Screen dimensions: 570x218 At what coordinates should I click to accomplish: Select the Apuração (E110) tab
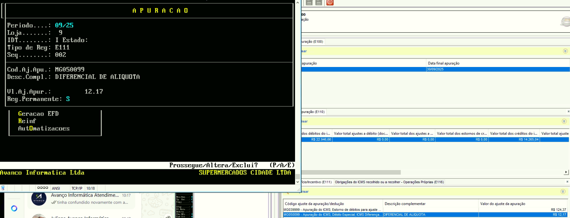(313, 112)
